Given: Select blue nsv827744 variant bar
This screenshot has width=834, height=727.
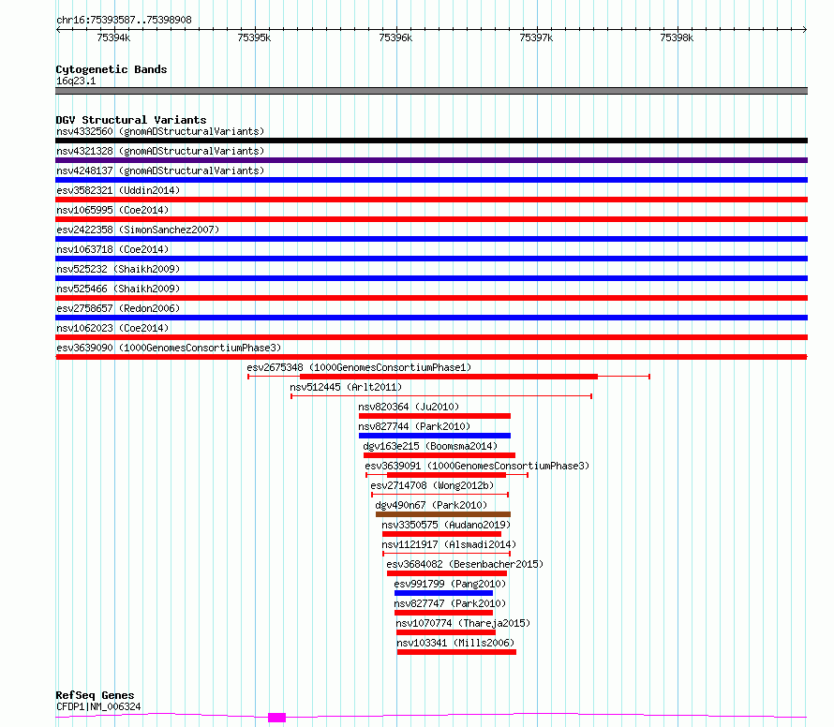Looking at the screenshot, I should coord(435,436).
